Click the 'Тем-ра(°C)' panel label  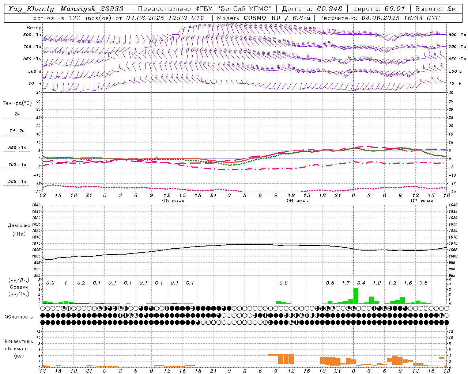(x=17, y=103)
